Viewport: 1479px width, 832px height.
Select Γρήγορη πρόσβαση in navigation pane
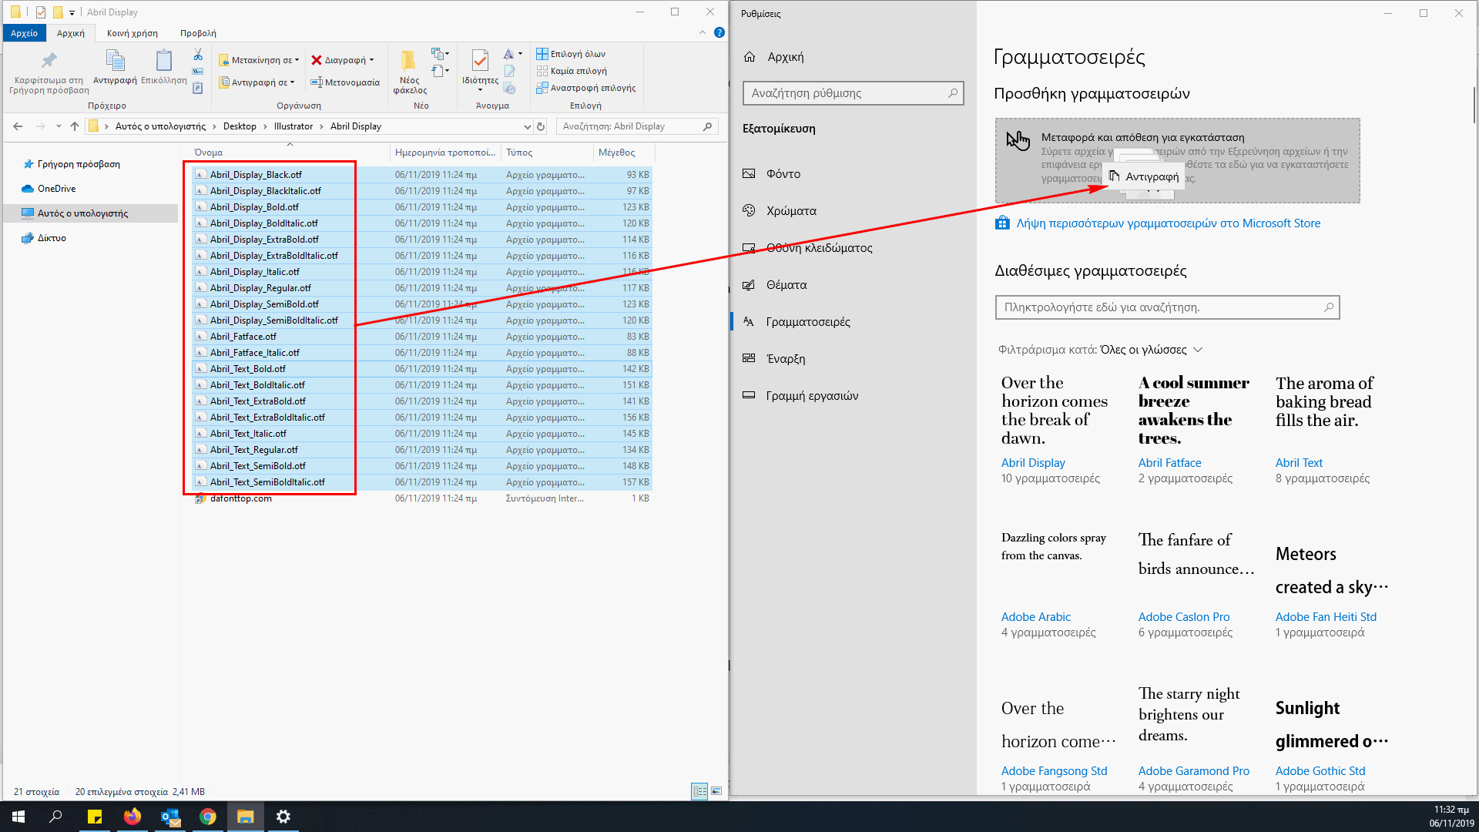[x=79, y=164]
